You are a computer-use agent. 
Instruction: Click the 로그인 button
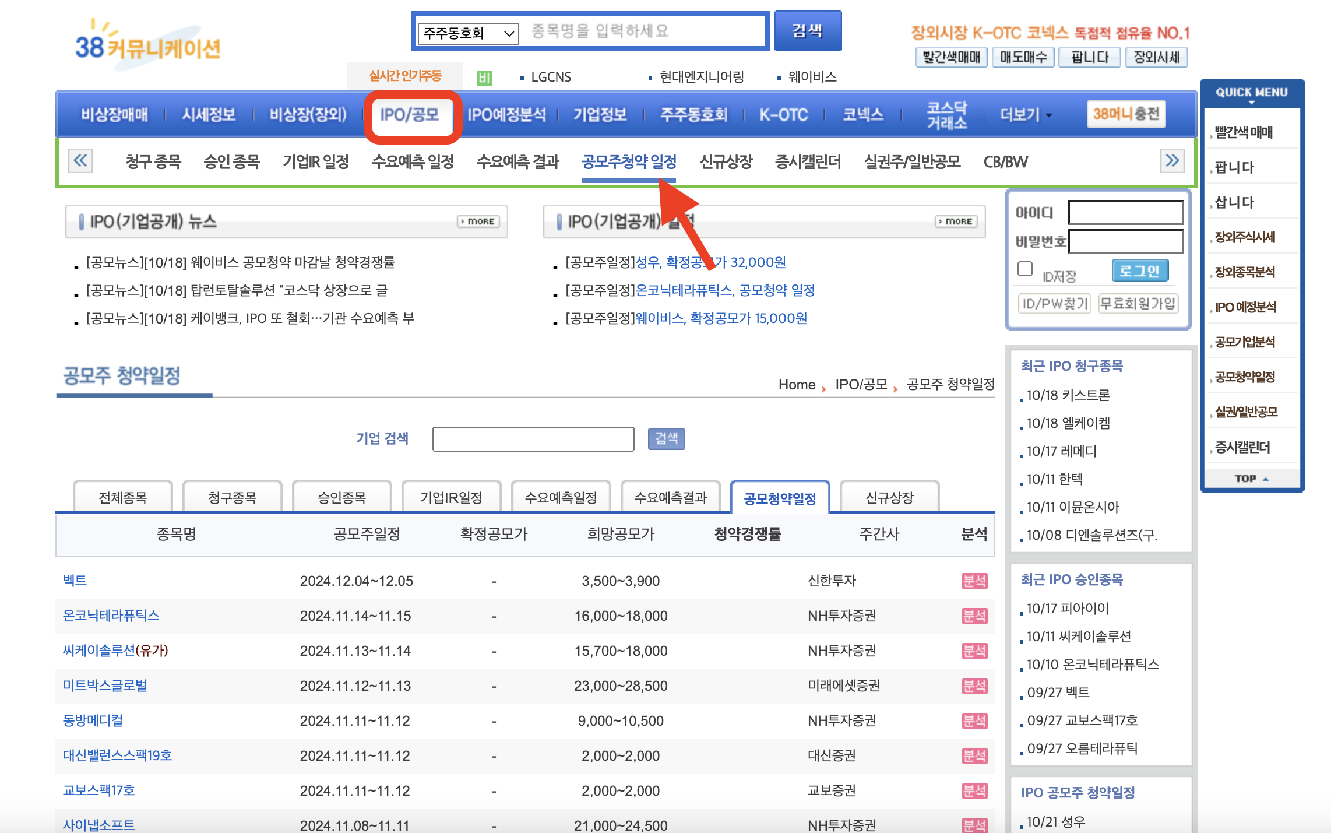(x=1140, y=270)
